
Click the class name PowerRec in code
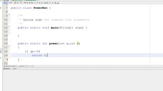(40, 8)
